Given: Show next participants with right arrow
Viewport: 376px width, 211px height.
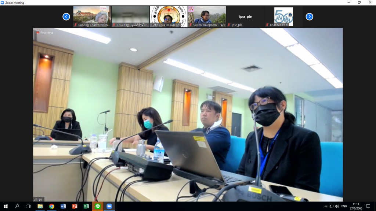Looking at the screenshot, I should click(310, 16).
